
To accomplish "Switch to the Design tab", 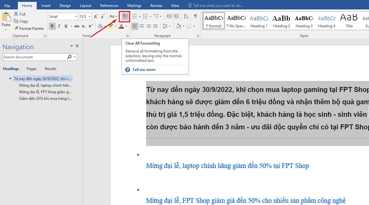I will [x=65, y=6].
